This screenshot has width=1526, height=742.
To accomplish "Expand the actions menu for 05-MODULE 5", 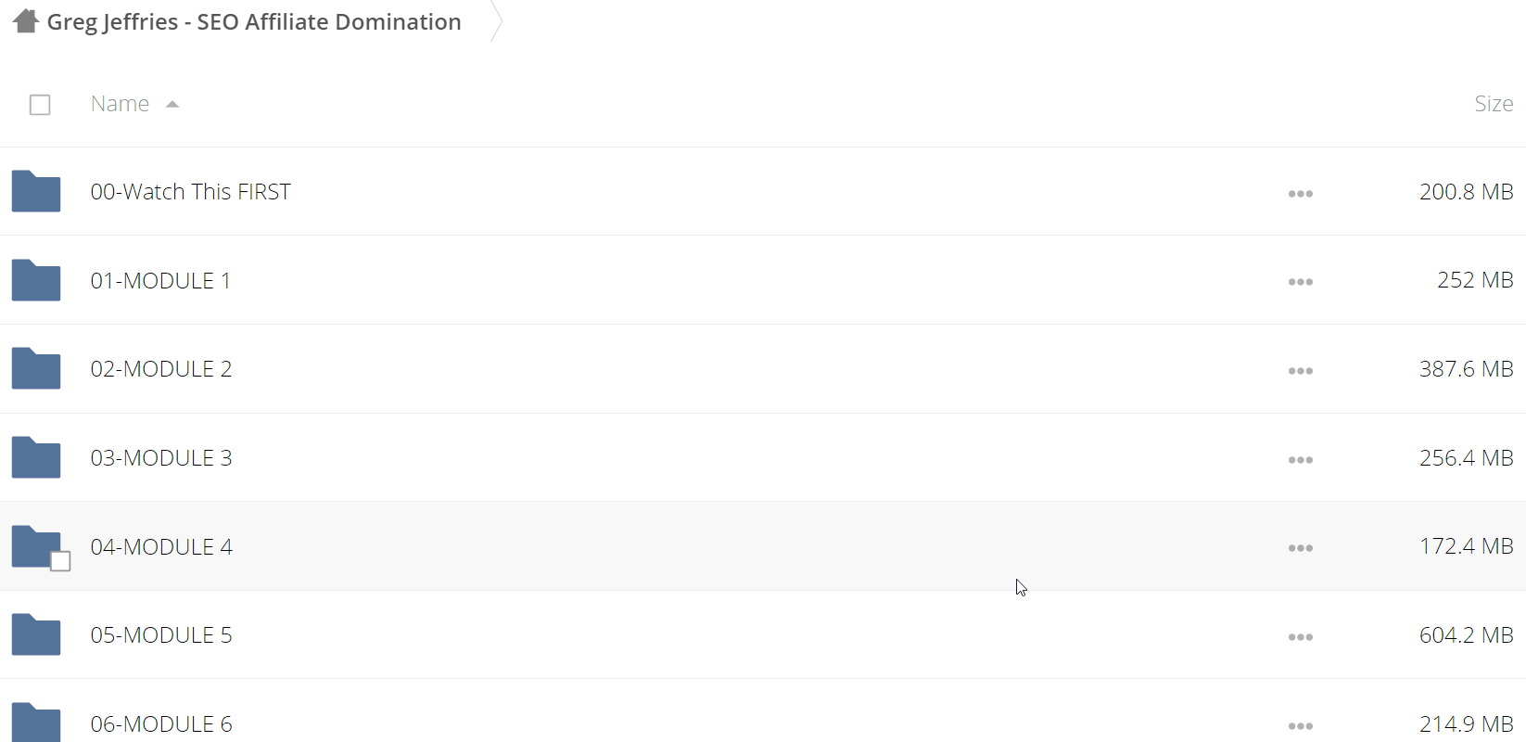I will (1301, 637).
